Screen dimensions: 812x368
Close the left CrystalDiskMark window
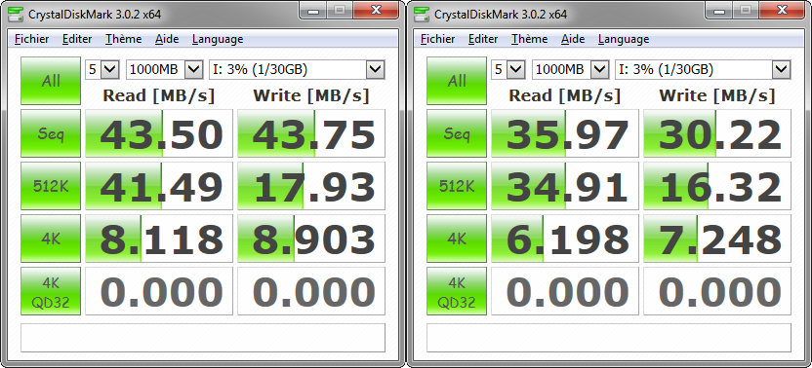pos(377,10)
